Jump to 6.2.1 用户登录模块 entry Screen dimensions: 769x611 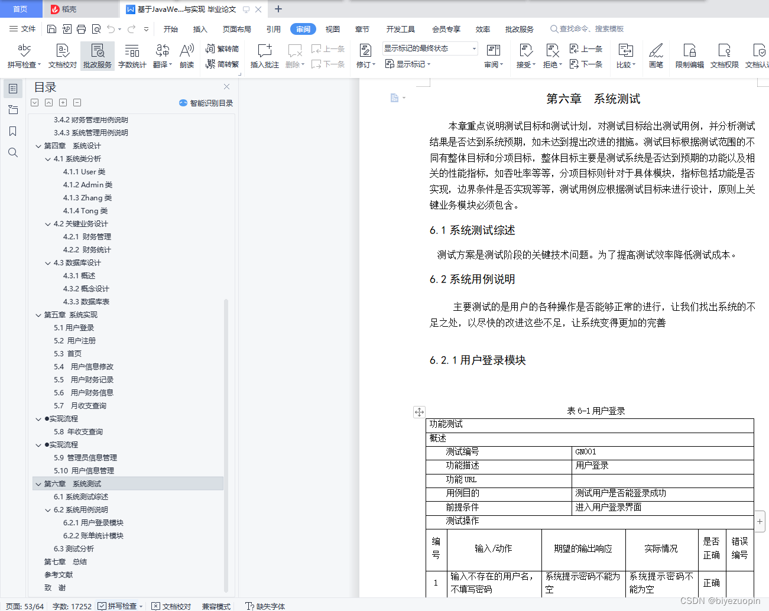coord(93,523)
